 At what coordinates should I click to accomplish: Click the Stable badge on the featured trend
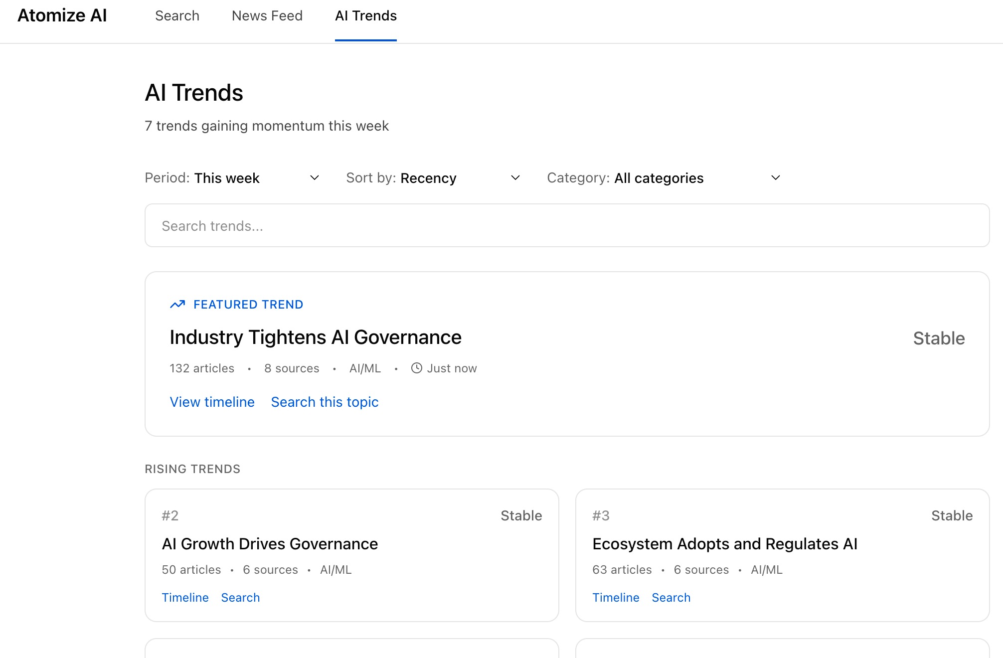(x=939, y=338)
